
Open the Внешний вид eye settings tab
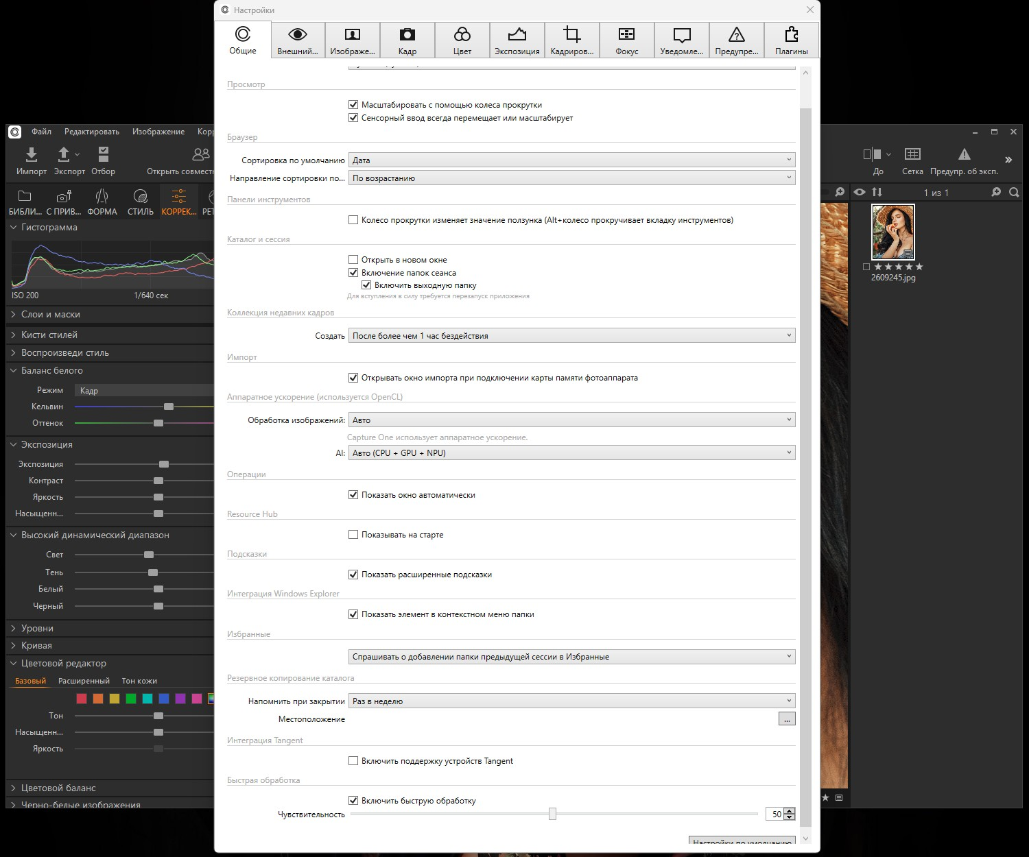tap(298, 40)
